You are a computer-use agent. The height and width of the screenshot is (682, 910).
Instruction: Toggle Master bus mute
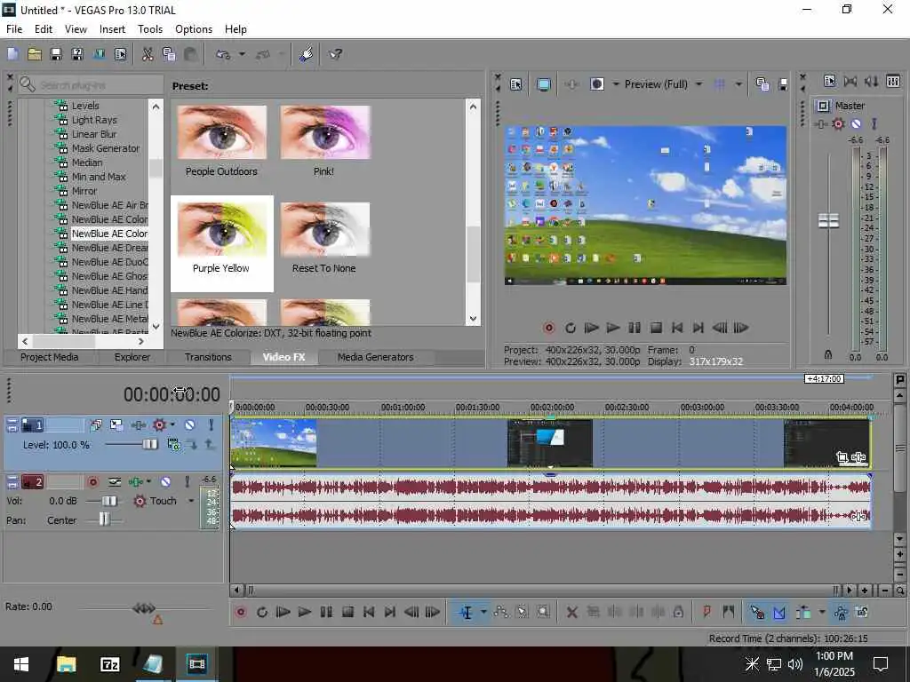coord(856,124)
